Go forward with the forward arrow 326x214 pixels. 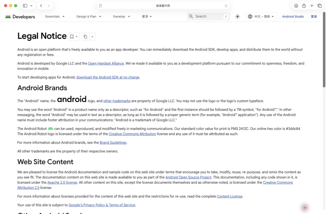(49, 6)
